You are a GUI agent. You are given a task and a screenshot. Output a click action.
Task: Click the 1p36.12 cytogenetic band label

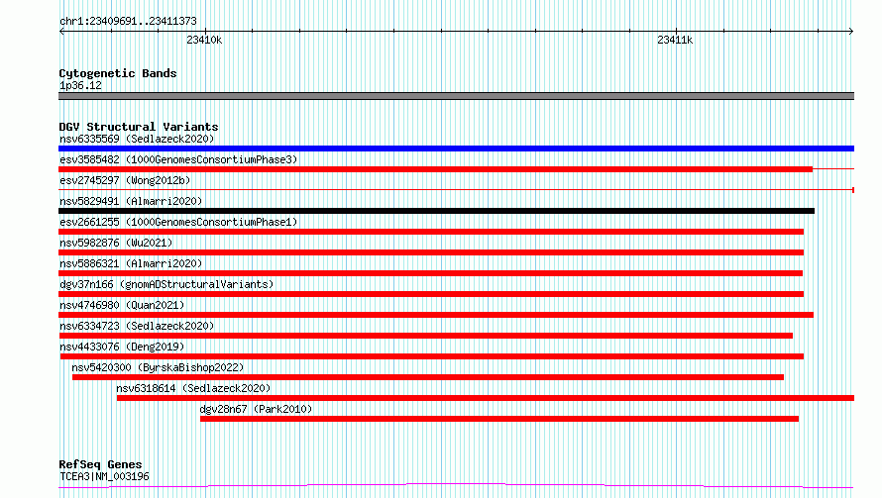(x=80, y=85)
